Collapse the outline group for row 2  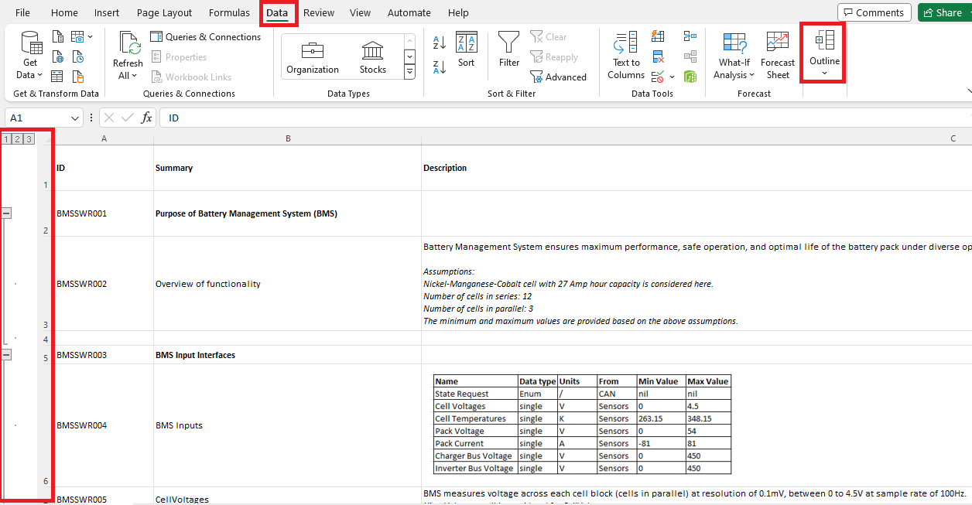[7, 212]
